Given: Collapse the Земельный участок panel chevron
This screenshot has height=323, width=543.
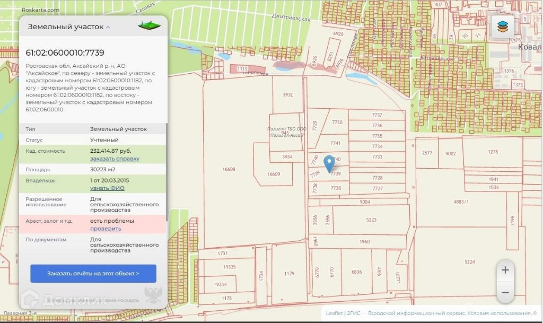Looking at the screenshot, I should tap(108, 27).
